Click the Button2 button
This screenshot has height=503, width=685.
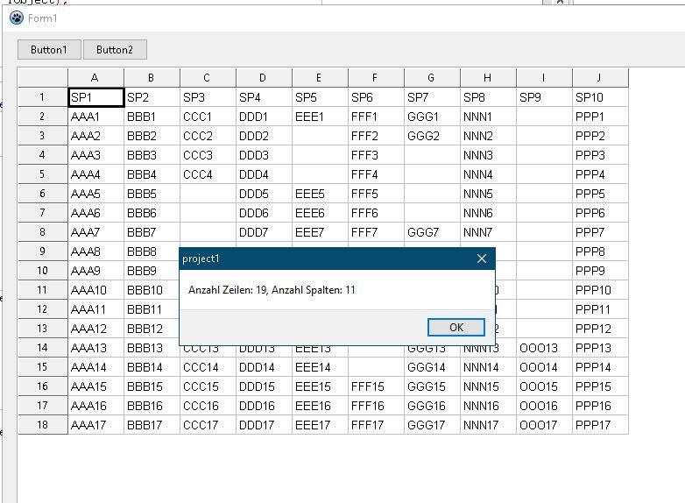115,50
